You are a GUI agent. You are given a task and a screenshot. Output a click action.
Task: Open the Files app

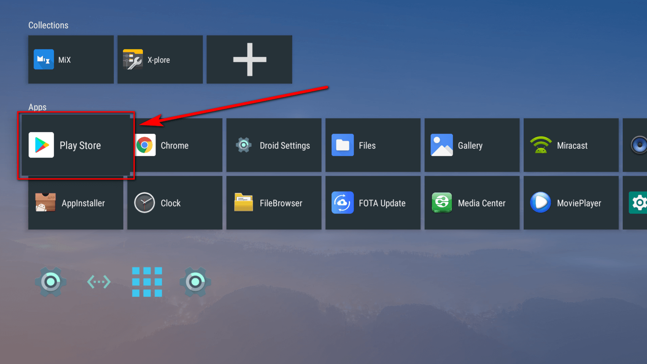pyautogui.click(x=372, y=145)
